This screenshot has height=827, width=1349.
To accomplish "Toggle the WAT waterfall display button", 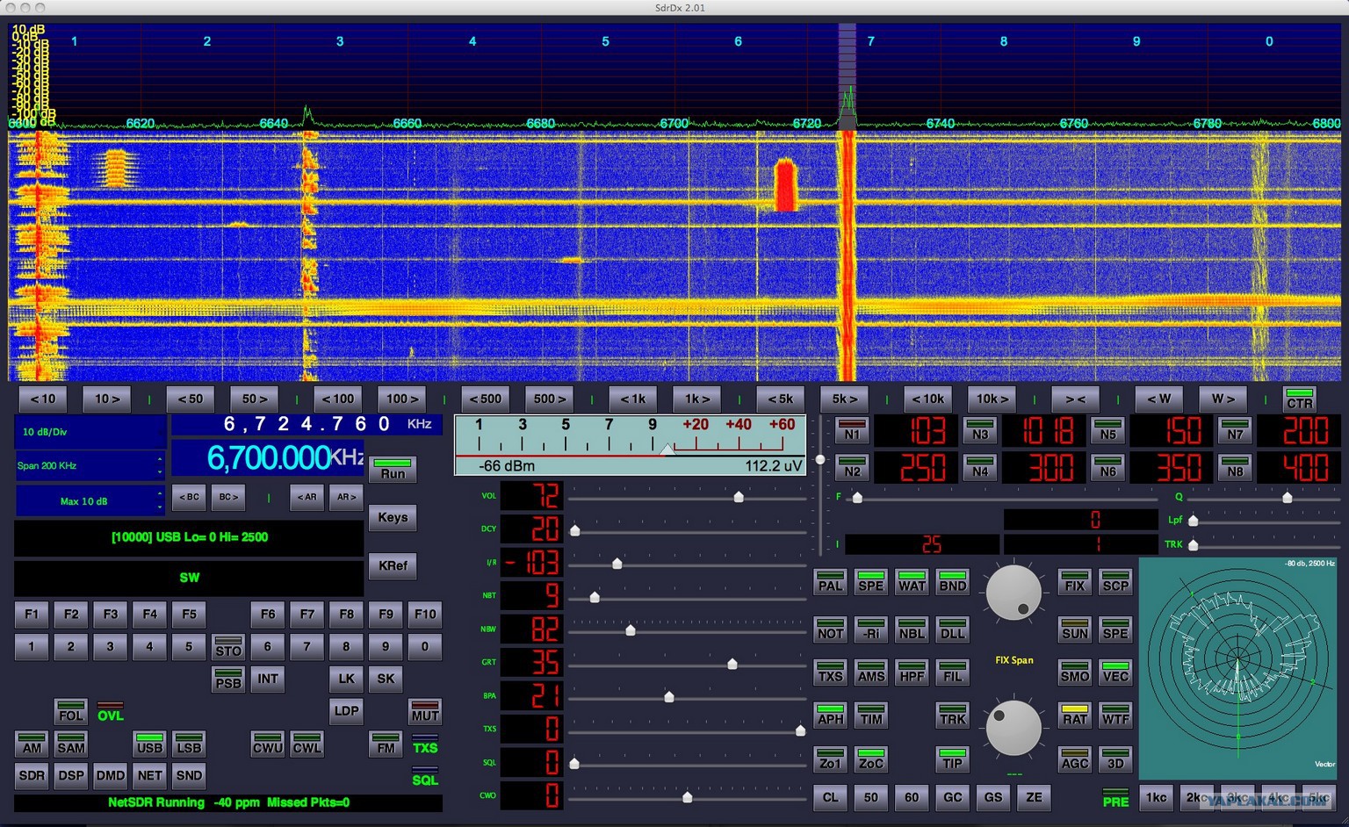I will 912,581.
